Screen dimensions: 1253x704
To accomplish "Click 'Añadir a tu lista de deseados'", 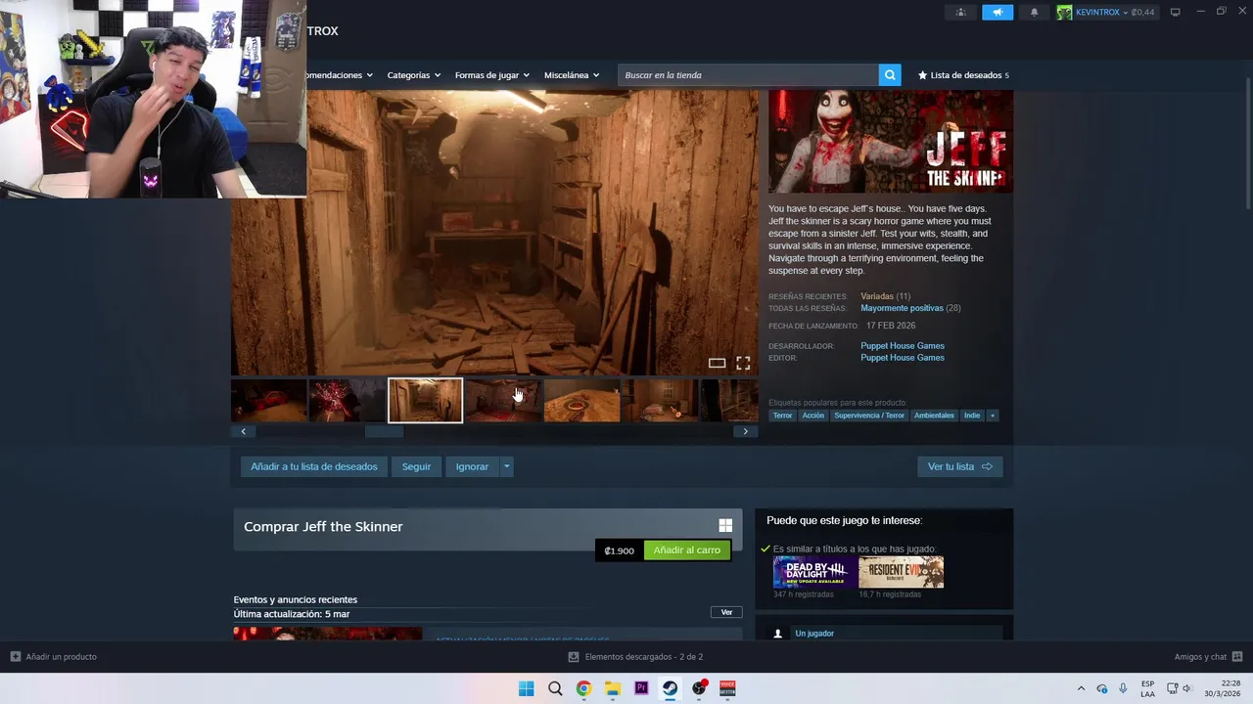I will pyautogui.click(x=314, y=466).
